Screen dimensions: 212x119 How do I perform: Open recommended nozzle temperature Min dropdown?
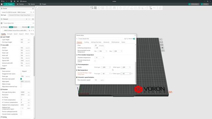pos(102,51)
